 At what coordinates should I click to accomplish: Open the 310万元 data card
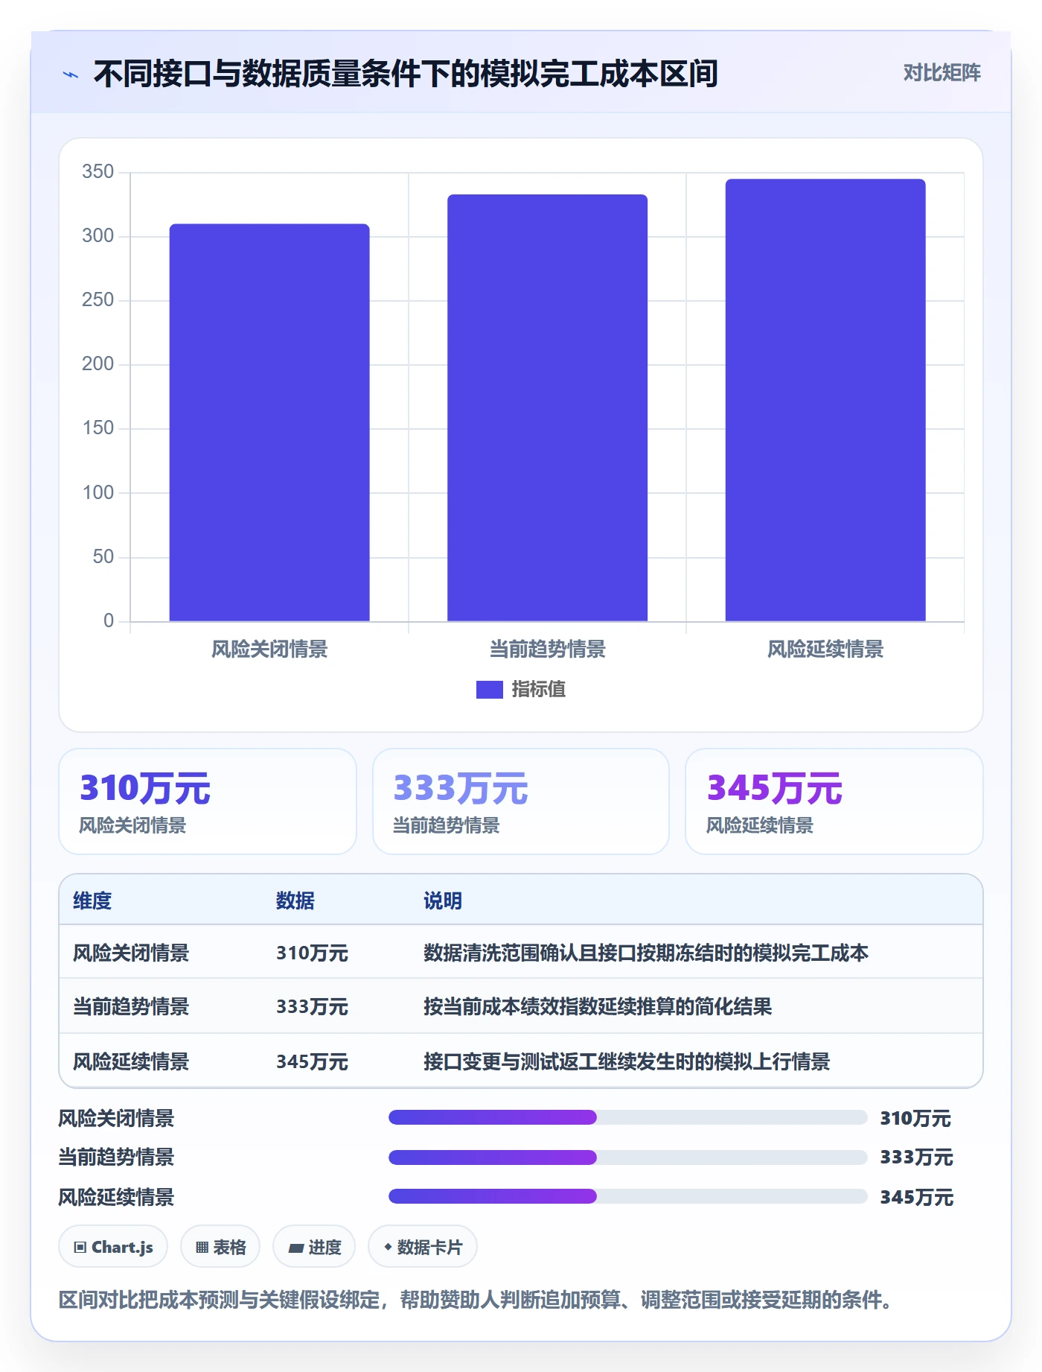coord(208,801)
